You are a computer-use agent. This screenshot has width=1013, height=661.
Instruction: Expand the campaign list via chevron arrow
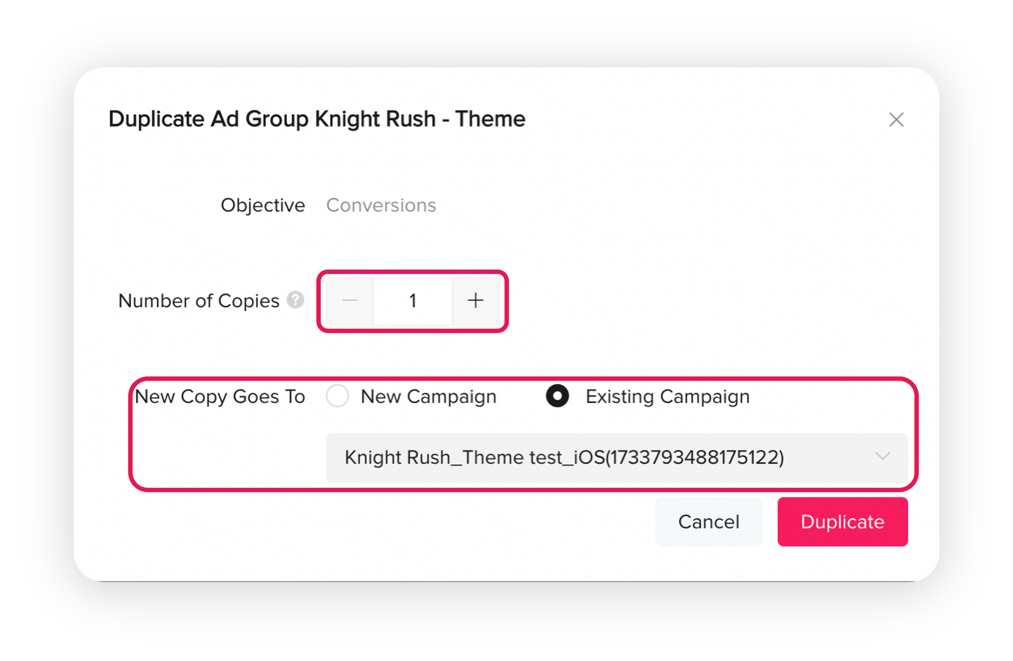coord(883,456)
